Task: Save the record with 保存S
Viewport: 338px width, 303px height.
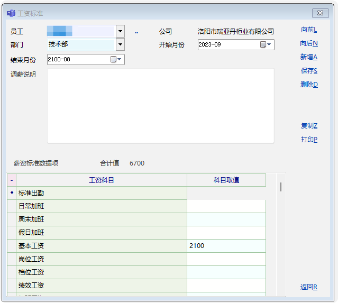Action: (x=308, y=71)
